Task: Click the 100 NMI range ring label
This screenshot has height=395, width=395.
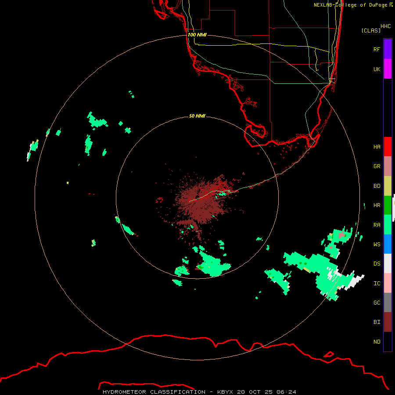Action: 197,35
